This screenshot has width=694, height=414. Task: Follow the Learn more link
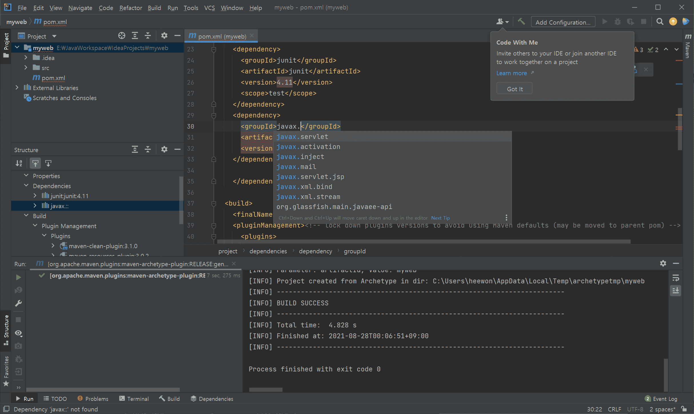(512, 73)
